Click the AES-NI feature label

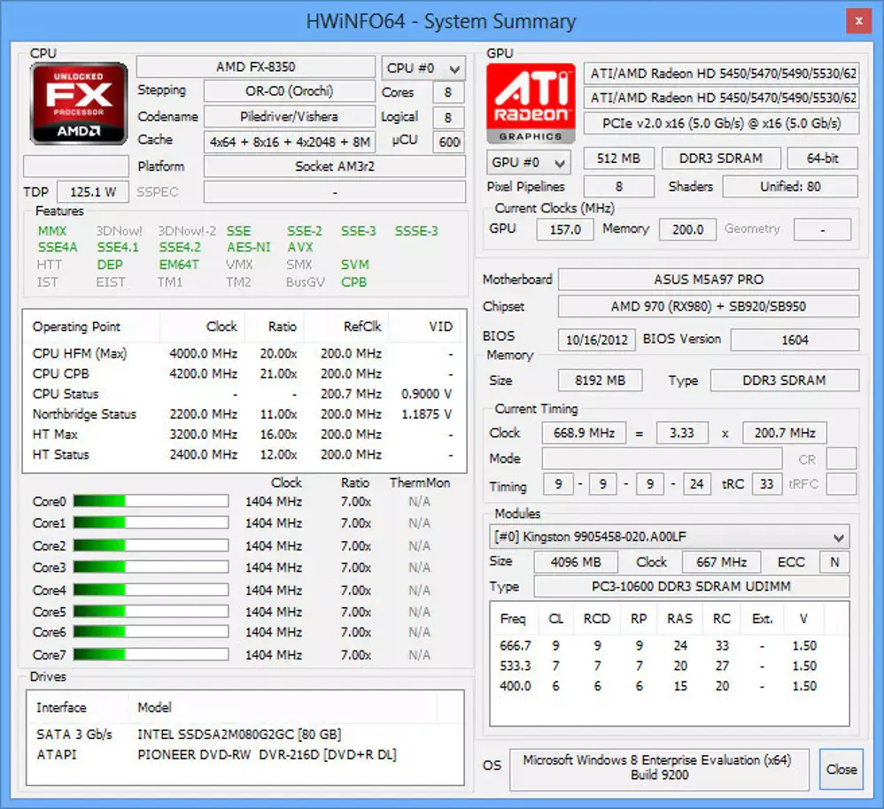tap(249, 247)
